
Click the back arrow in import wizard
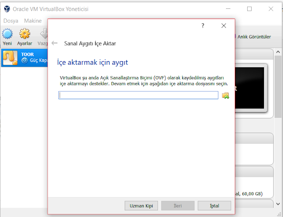[54, 43]
